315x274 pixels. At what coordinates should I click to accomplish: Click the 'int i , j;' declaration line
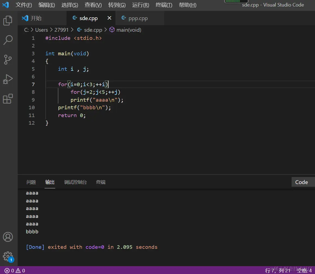click(73, 69)
